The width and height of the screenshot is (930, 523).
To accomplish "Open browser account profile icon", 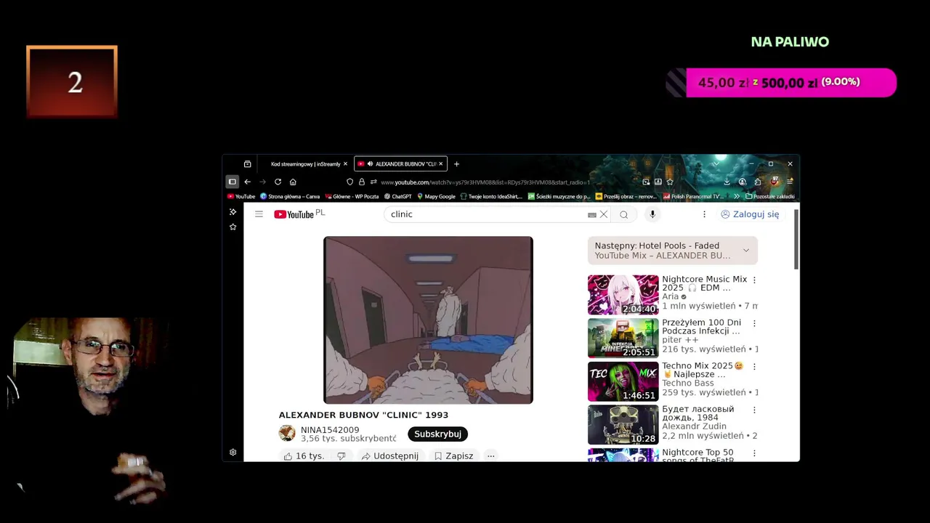I will pos(742,182).
